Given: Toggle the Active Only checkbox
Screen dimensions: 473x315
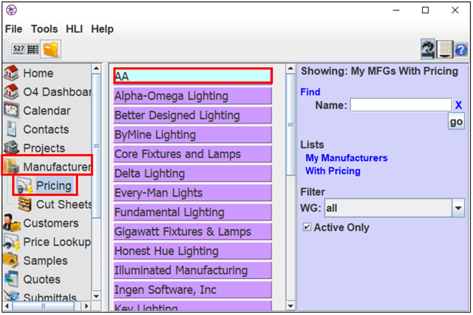Looking at the screenshot, I should 307,227.
